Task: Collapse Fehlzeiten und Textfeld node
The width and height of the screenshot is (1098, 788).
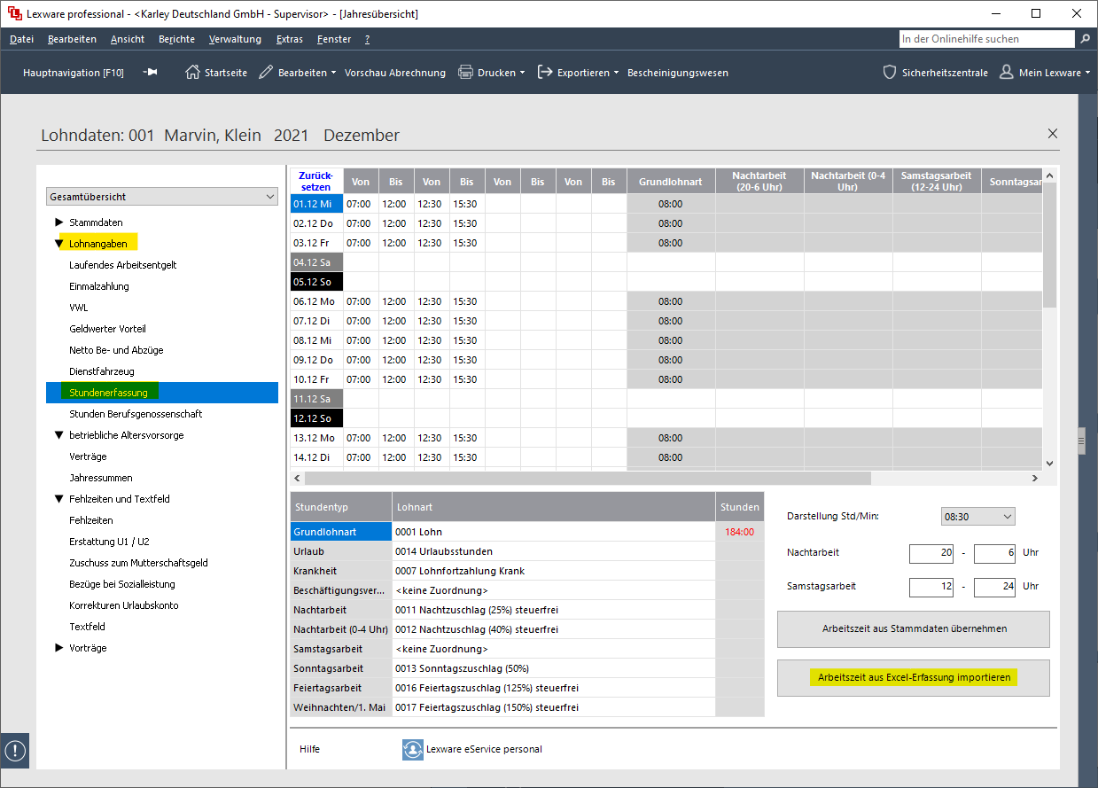Action: pyautogui.click(x=59, y=499)
